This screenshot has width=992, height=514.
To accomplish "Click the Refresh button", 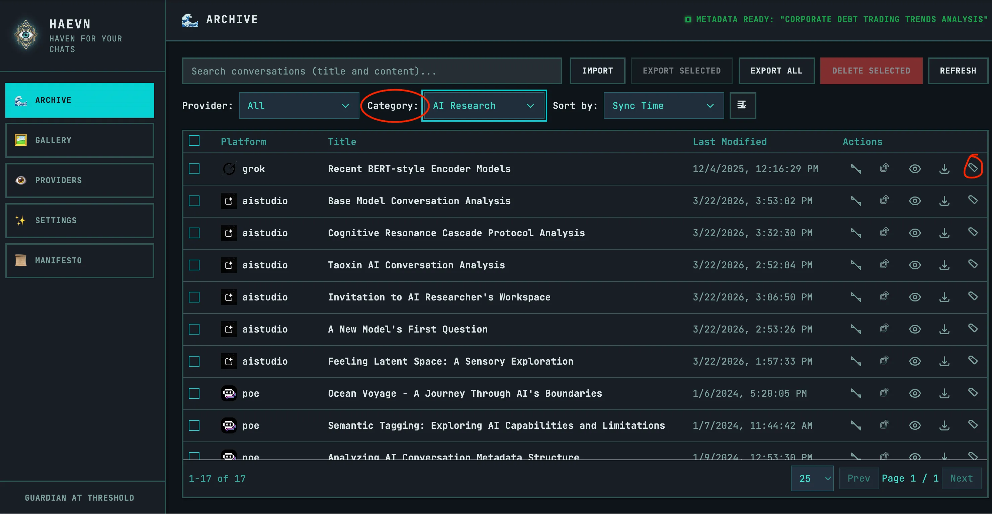I will click(958, 71).
